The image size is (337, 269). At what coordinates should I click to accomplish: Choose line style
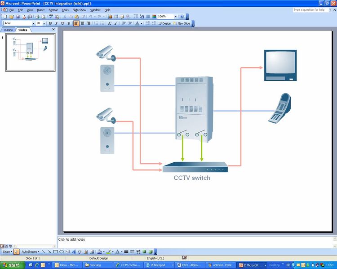coord(126,252)
